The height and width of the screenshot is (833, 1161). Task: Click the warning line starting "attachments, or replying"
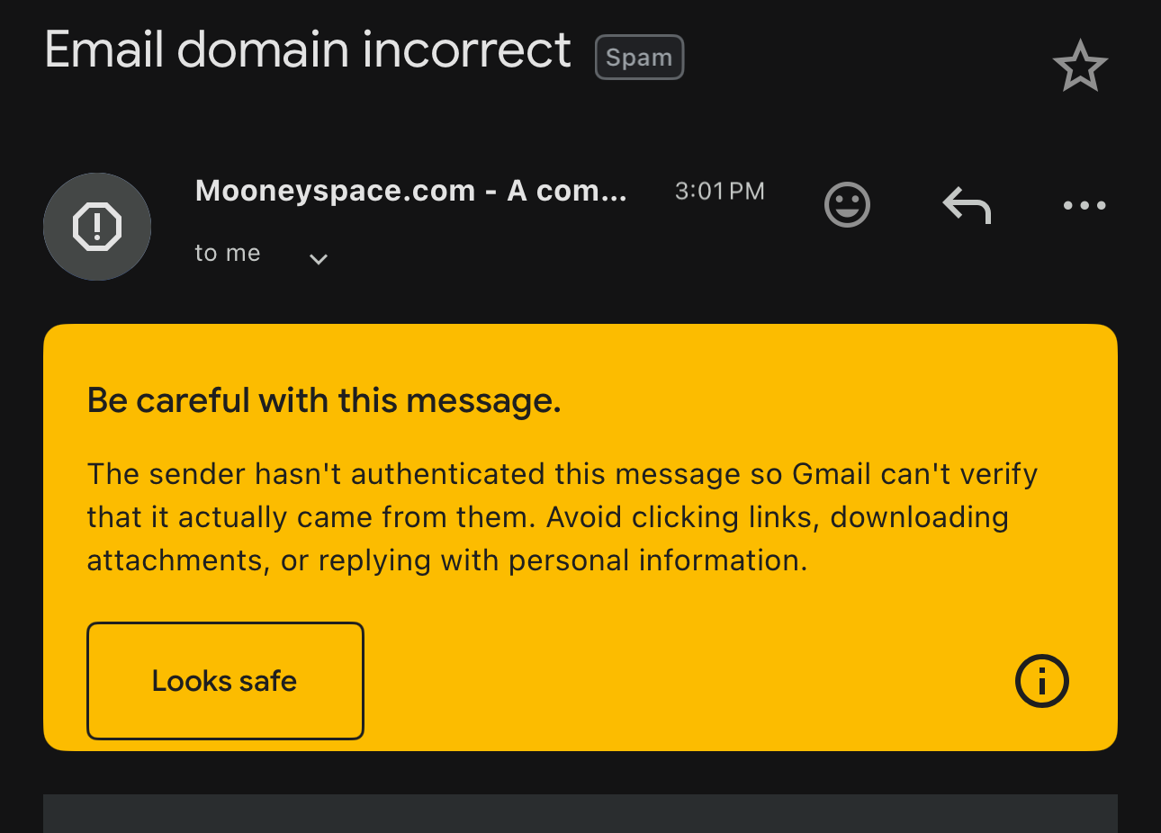tap(446, 560)
